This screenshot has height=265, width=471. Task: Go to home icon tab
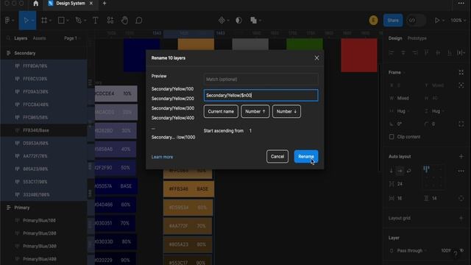pos(36,3)
